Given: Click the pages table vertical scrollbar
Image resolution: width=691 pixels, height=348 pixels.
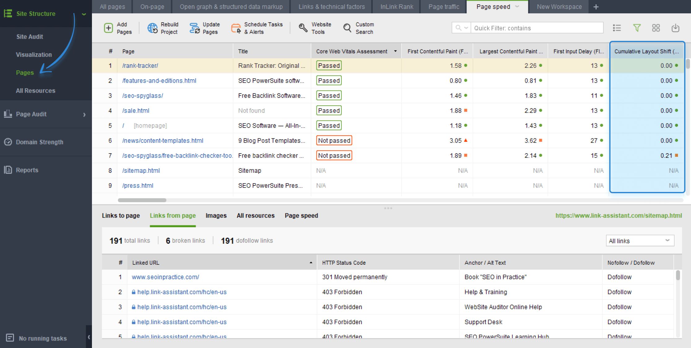Looking at the screenshot, I should pyautogui.click(x=688, y=63).
